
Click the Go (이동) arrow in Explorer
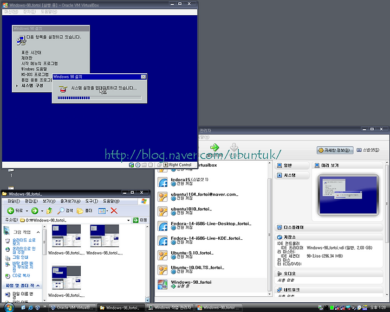point(135,220)
